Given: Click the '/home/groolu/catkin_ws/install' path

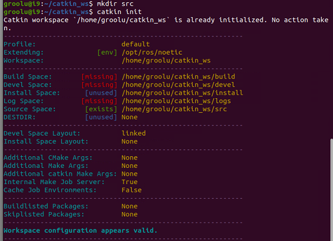Looking at the screenshot, I should 182,93.
